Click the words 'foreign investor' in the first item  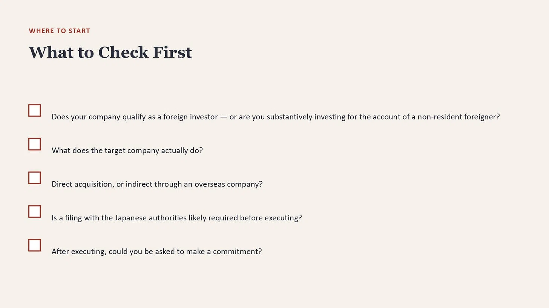pos(190,117)
